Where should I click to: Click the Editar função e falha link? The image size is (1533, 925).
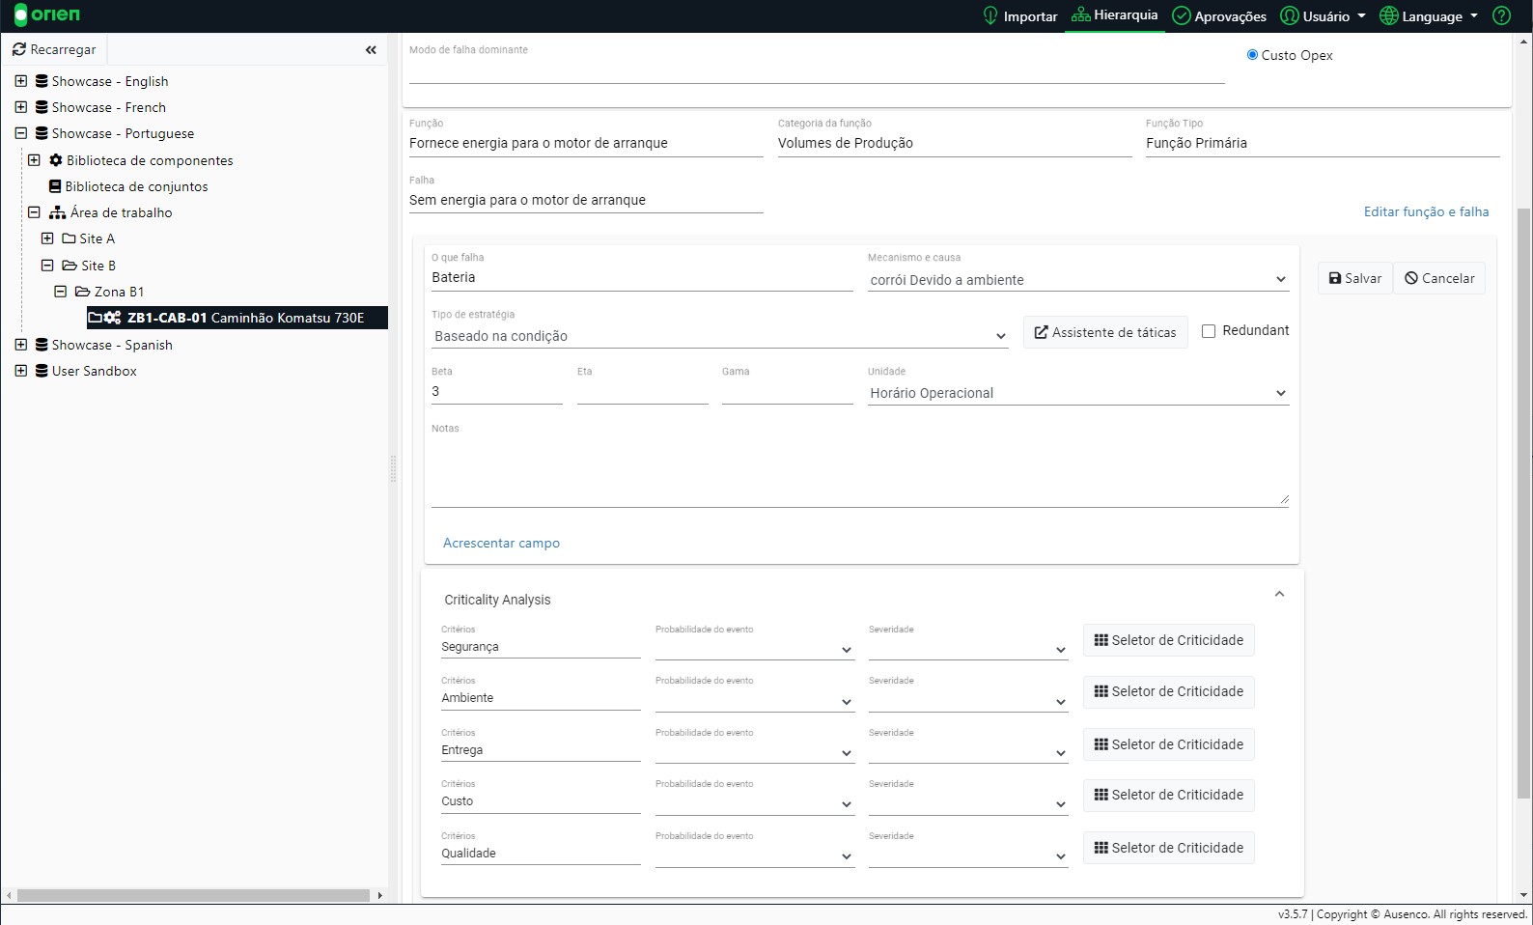[x=1426, y=211]
